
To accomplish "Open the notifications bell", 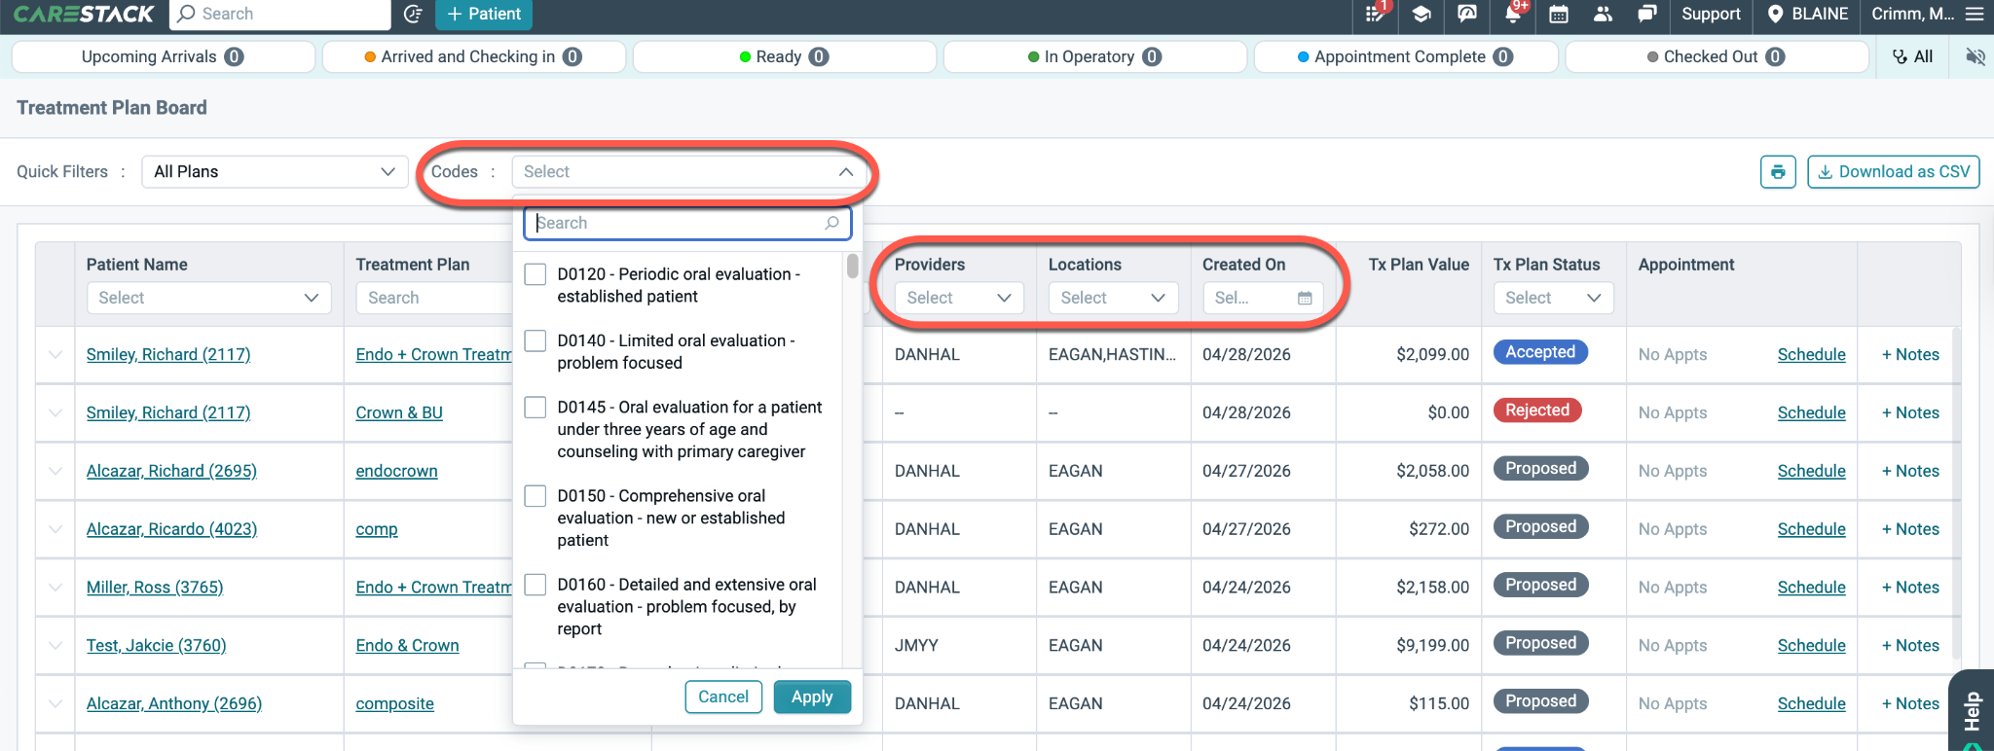I will [1514, 14].
